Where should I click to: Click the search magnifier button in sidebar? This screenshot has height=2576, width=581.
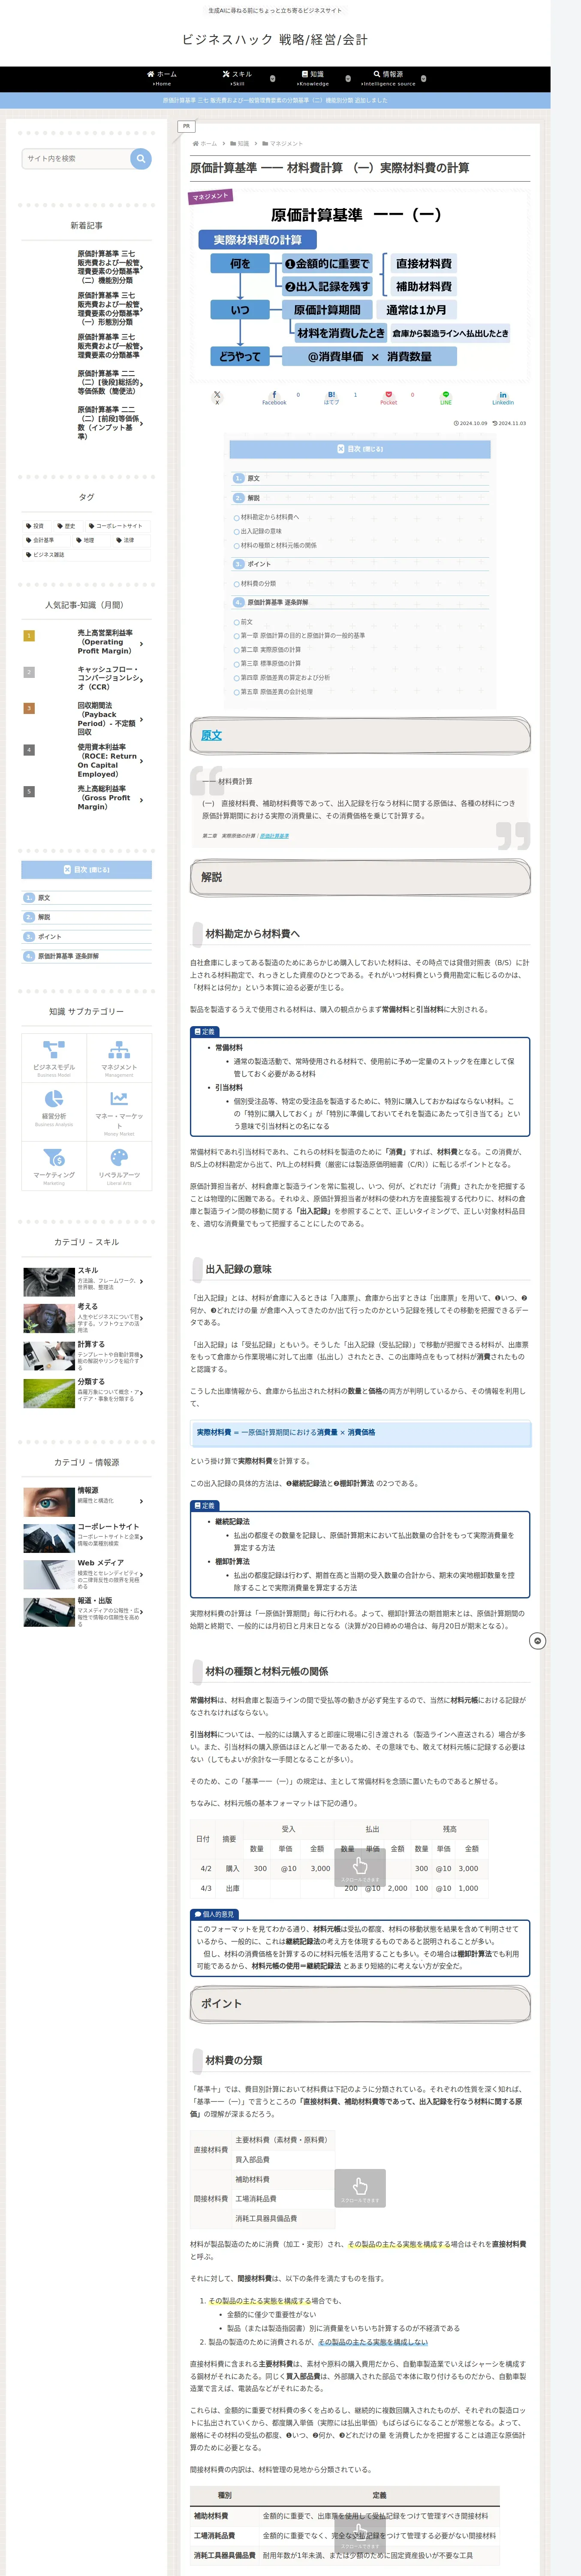(141, 158)
